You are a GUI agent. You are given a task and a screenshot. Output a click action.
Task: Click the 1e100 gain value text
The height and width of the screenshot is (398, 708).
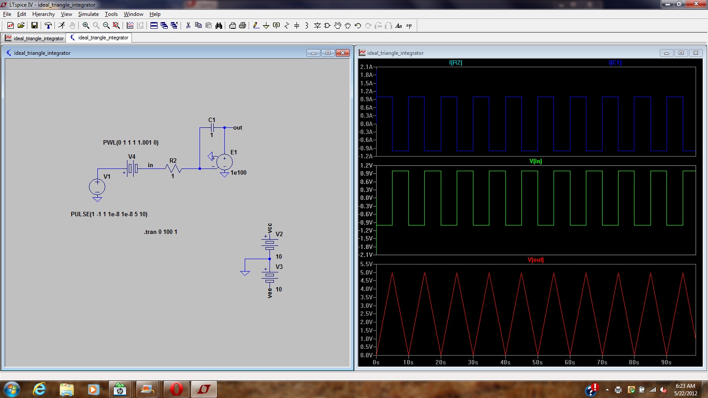[x=239, y=172]
